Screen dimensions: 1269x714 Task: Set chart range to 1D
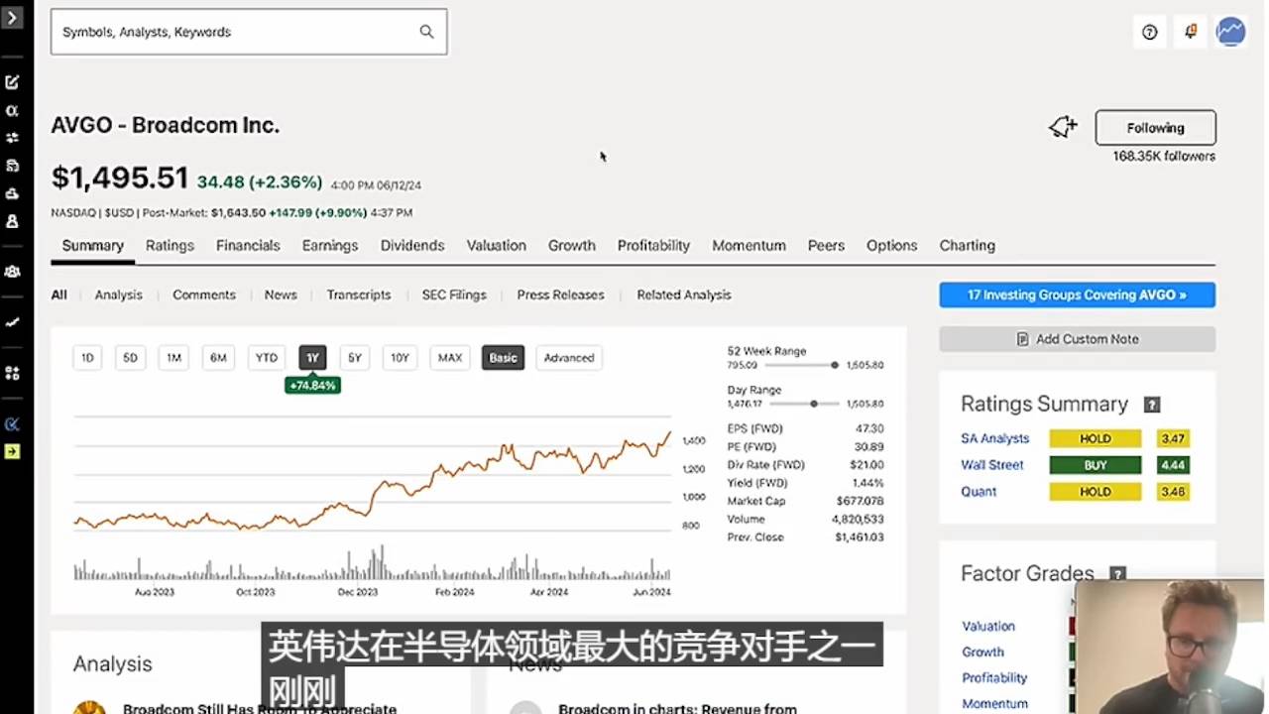(x=87, y=358)
